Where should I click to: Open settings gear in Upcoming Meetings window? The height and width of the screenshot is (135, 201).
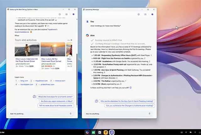coord(139,14)
